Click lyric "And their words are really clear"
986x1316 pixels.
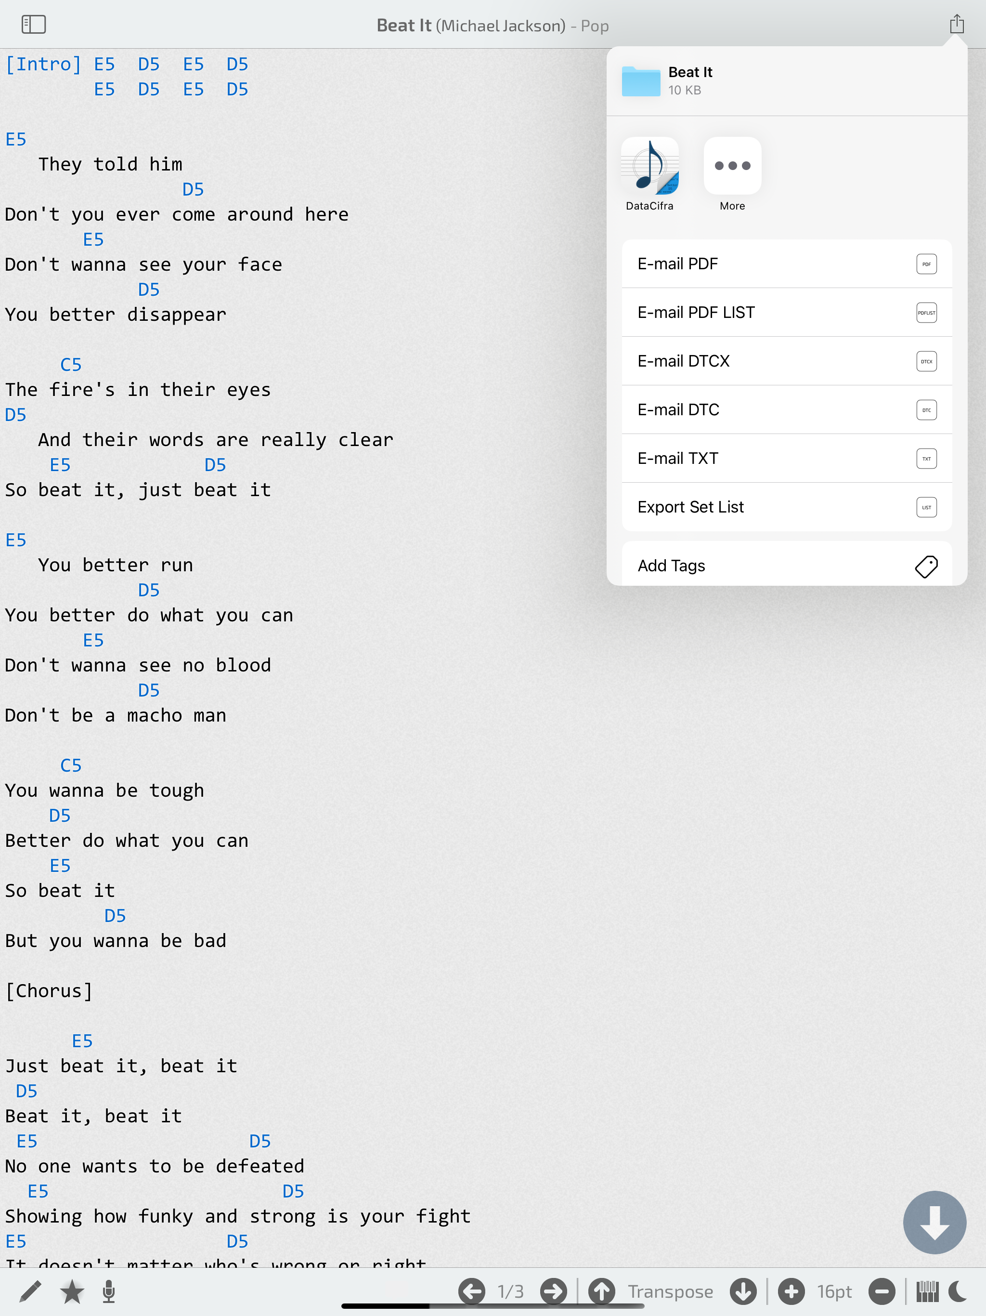point(216,440)
